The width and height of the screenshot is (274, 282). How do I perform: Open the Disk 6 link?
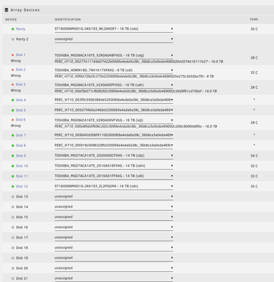[21, 120]
